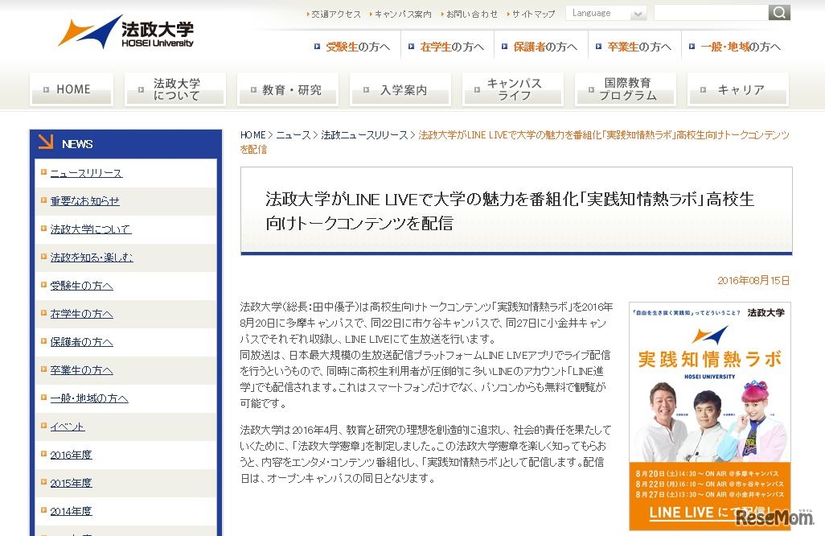This screenshot has height=536, width=825.
Task: Select the 在学生の方へ tab
Action: (448, 46)
